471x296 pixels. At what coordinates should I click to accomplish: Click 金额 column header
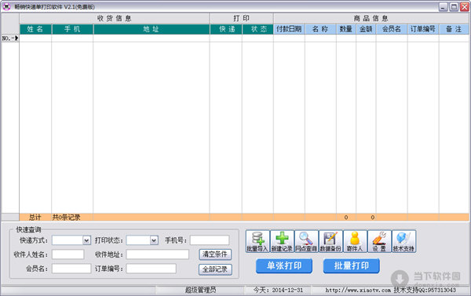click(x=366, y=29)
